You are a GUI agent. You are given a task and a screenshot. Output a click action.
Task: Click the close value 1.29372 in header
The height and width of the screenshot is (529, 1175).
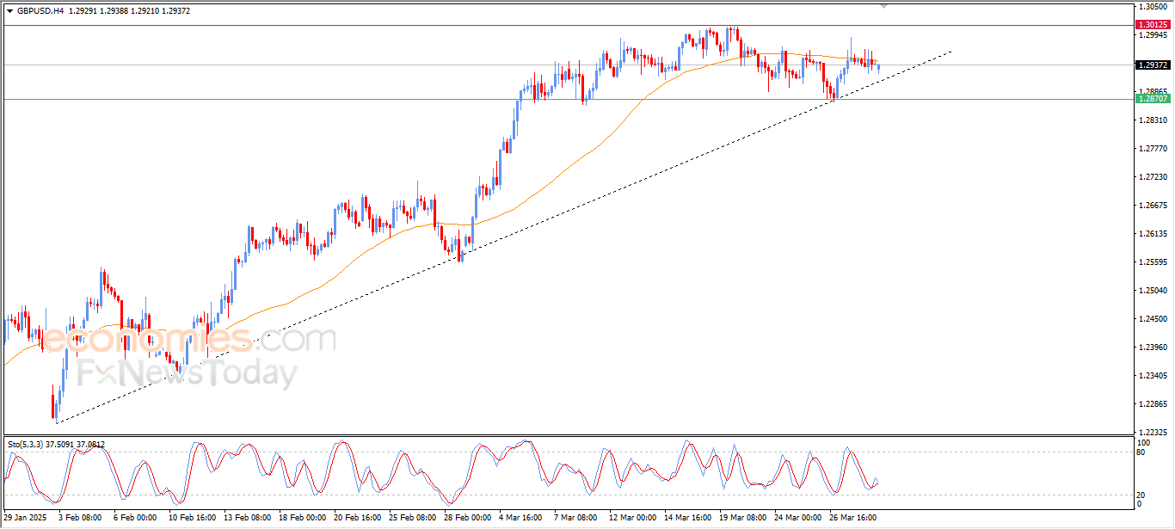coord(175,10)
